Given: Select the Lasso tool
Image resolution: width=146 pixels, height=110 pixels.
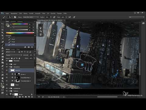Looking at the screenshot, I should point(2,30).
